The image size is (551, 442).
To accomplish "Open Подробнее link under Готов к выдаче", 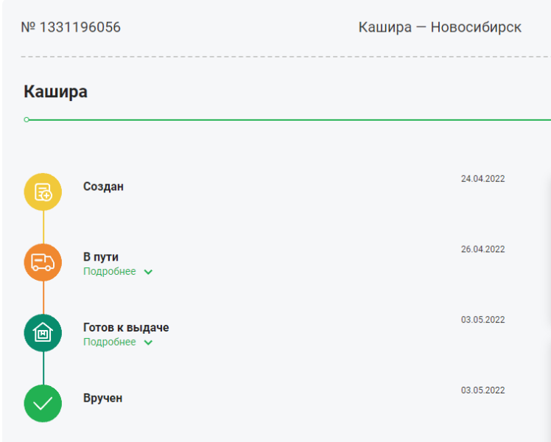I will point(110,343).
